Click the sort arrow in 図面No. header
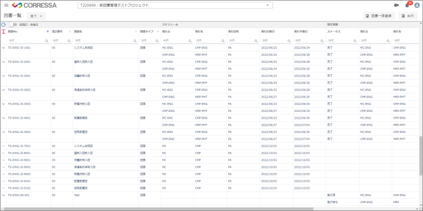The height and width of the screenshot is (211, 423). click(x=48, y=32)
